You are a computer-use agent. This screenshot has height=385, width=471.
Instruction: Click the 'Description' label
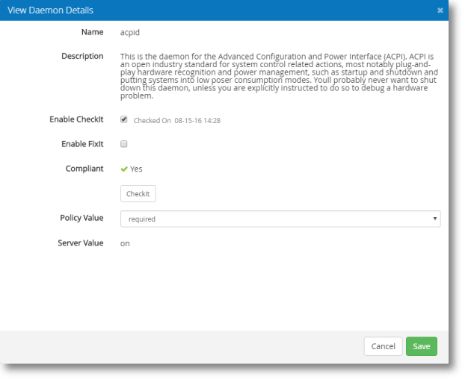coord(82,56)
